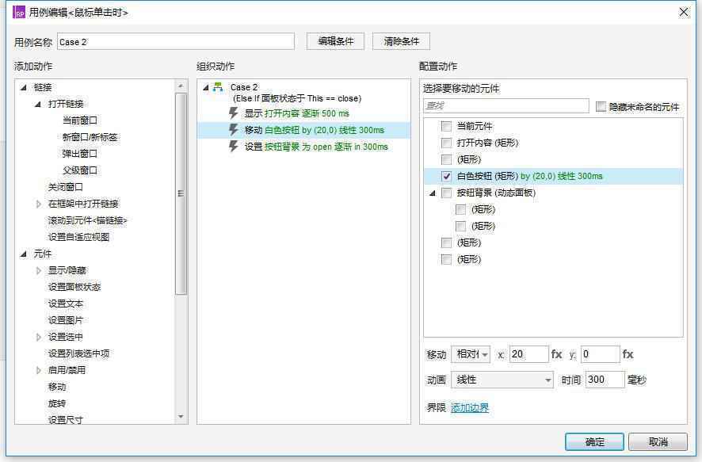Open the 线性 animation dropdown
Image resolution: width=702 pixels, height=462 pixels.
coord(504,380)
